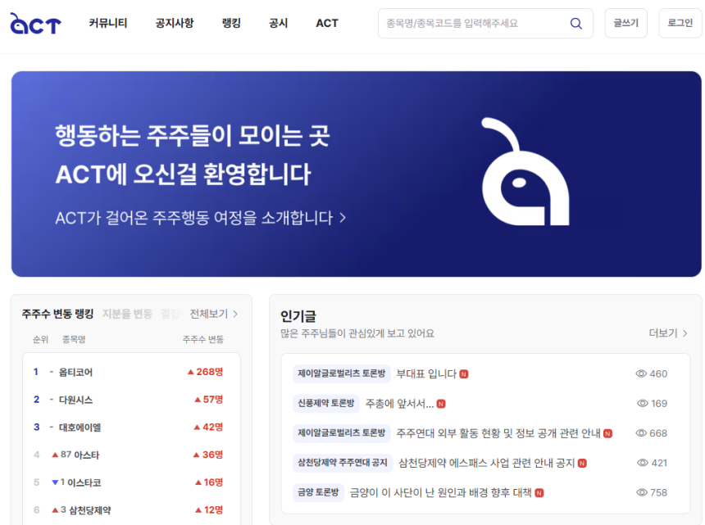Image resolution: width=705 pixels, height=525 pixels.
Task: Open 주주연대 외부 활동 현황 및 정보 공개 post
Action: click(x=498, y=433)
